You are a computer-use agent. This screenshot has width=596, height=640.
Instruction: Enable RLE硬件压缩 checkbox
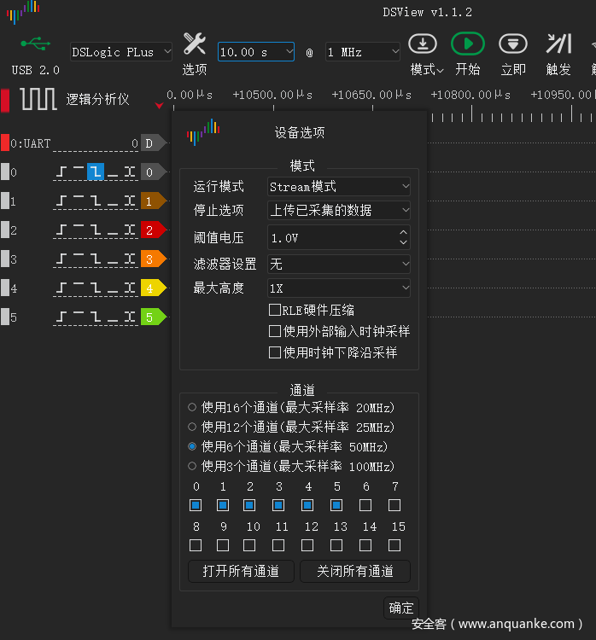(275, 311)
